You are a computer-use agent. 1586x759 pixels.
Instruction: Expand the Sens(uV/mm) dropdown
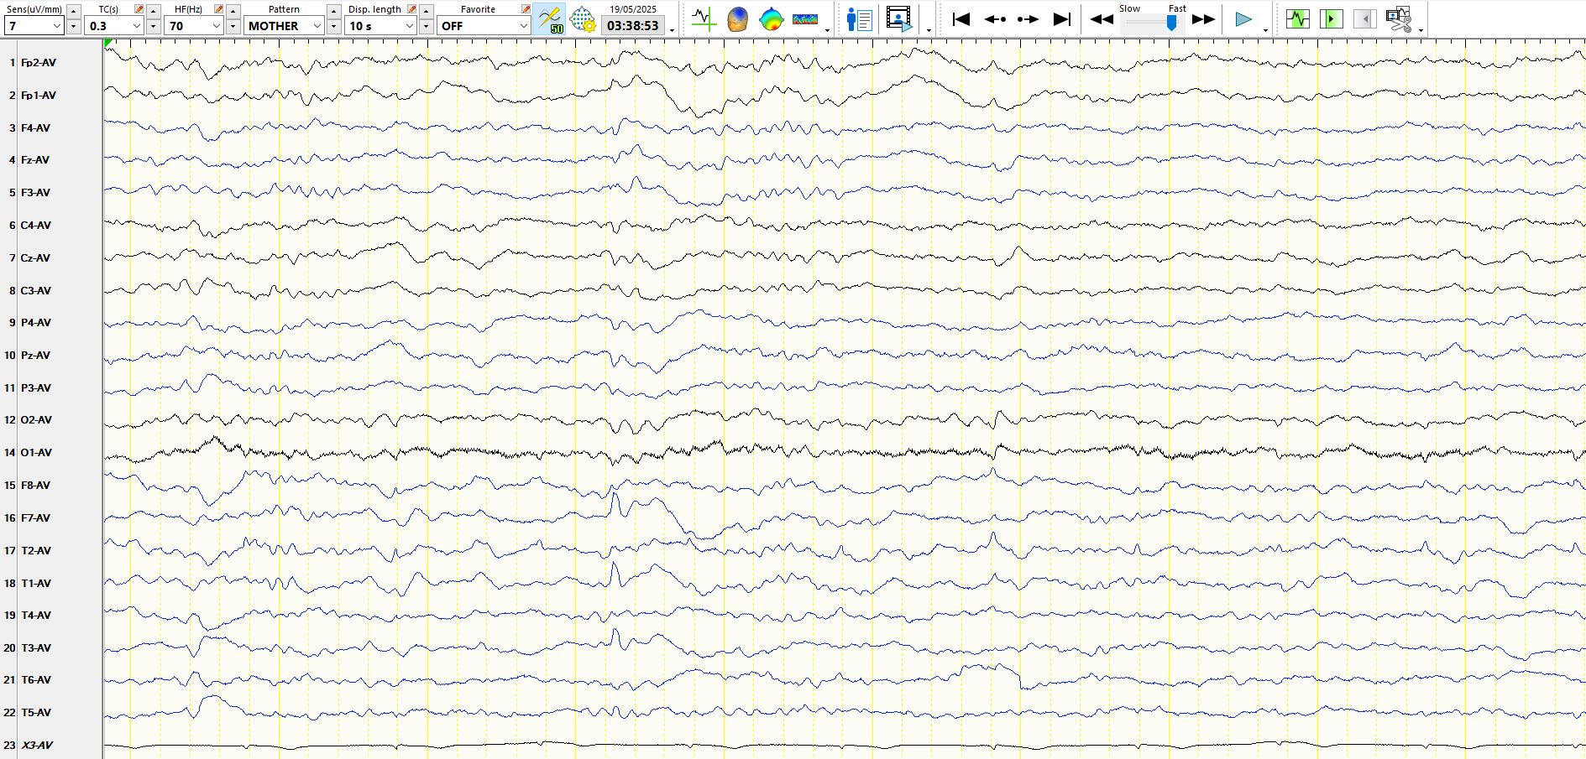pyautogui.click(x=56, y=26)
